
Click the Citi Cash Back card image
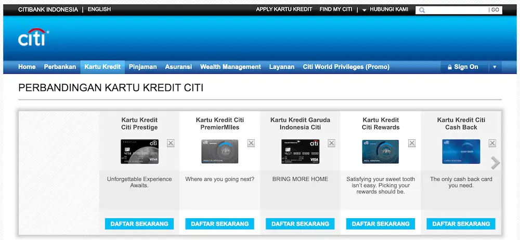pyautogui.click(x=461, y=152)
